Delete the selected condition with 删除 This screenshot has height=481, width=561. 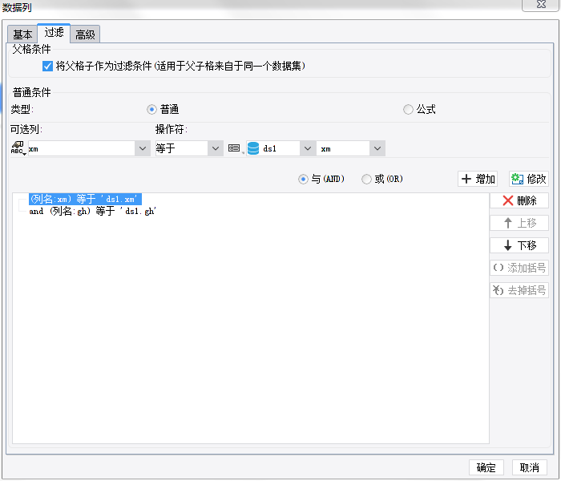pyautogui.click(x=519, y=200)
